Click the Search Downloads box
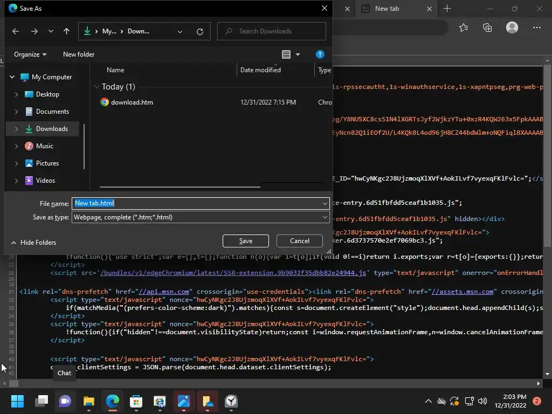Image resolution: width=552 pixels, height=414 pixels. pyautogui.click(x=272, y=31)
